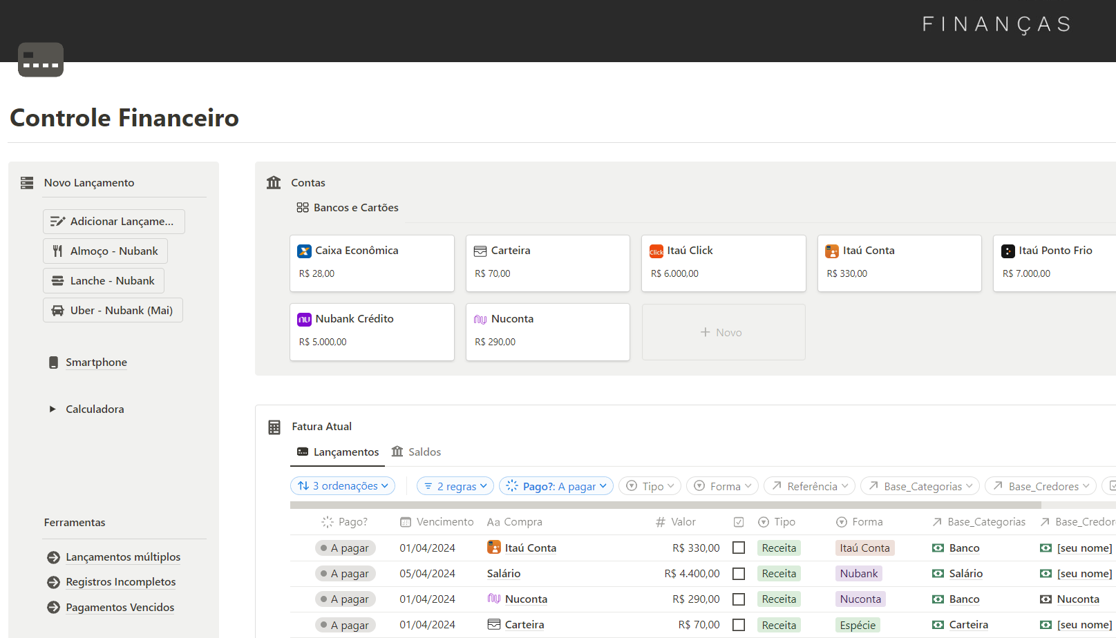Select the Lançamentos tab
The width and height of the screenshot is (1116, 638).
point(338,452)
